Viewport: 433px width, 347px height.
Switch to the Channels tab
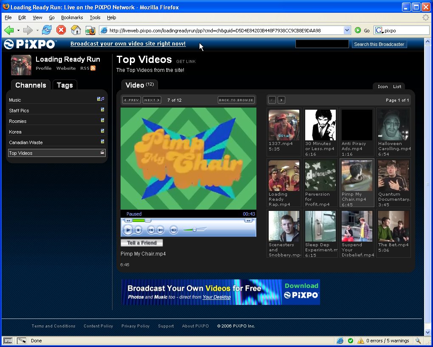[x=31, y=85]
